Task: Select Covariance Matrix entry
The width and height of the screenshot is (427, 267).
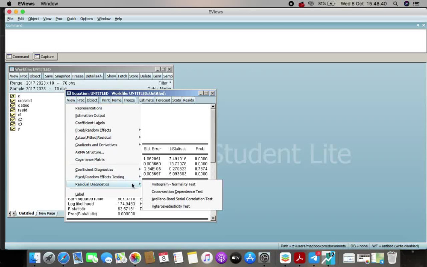Action: pyautogui.click(x=90, y=160)
